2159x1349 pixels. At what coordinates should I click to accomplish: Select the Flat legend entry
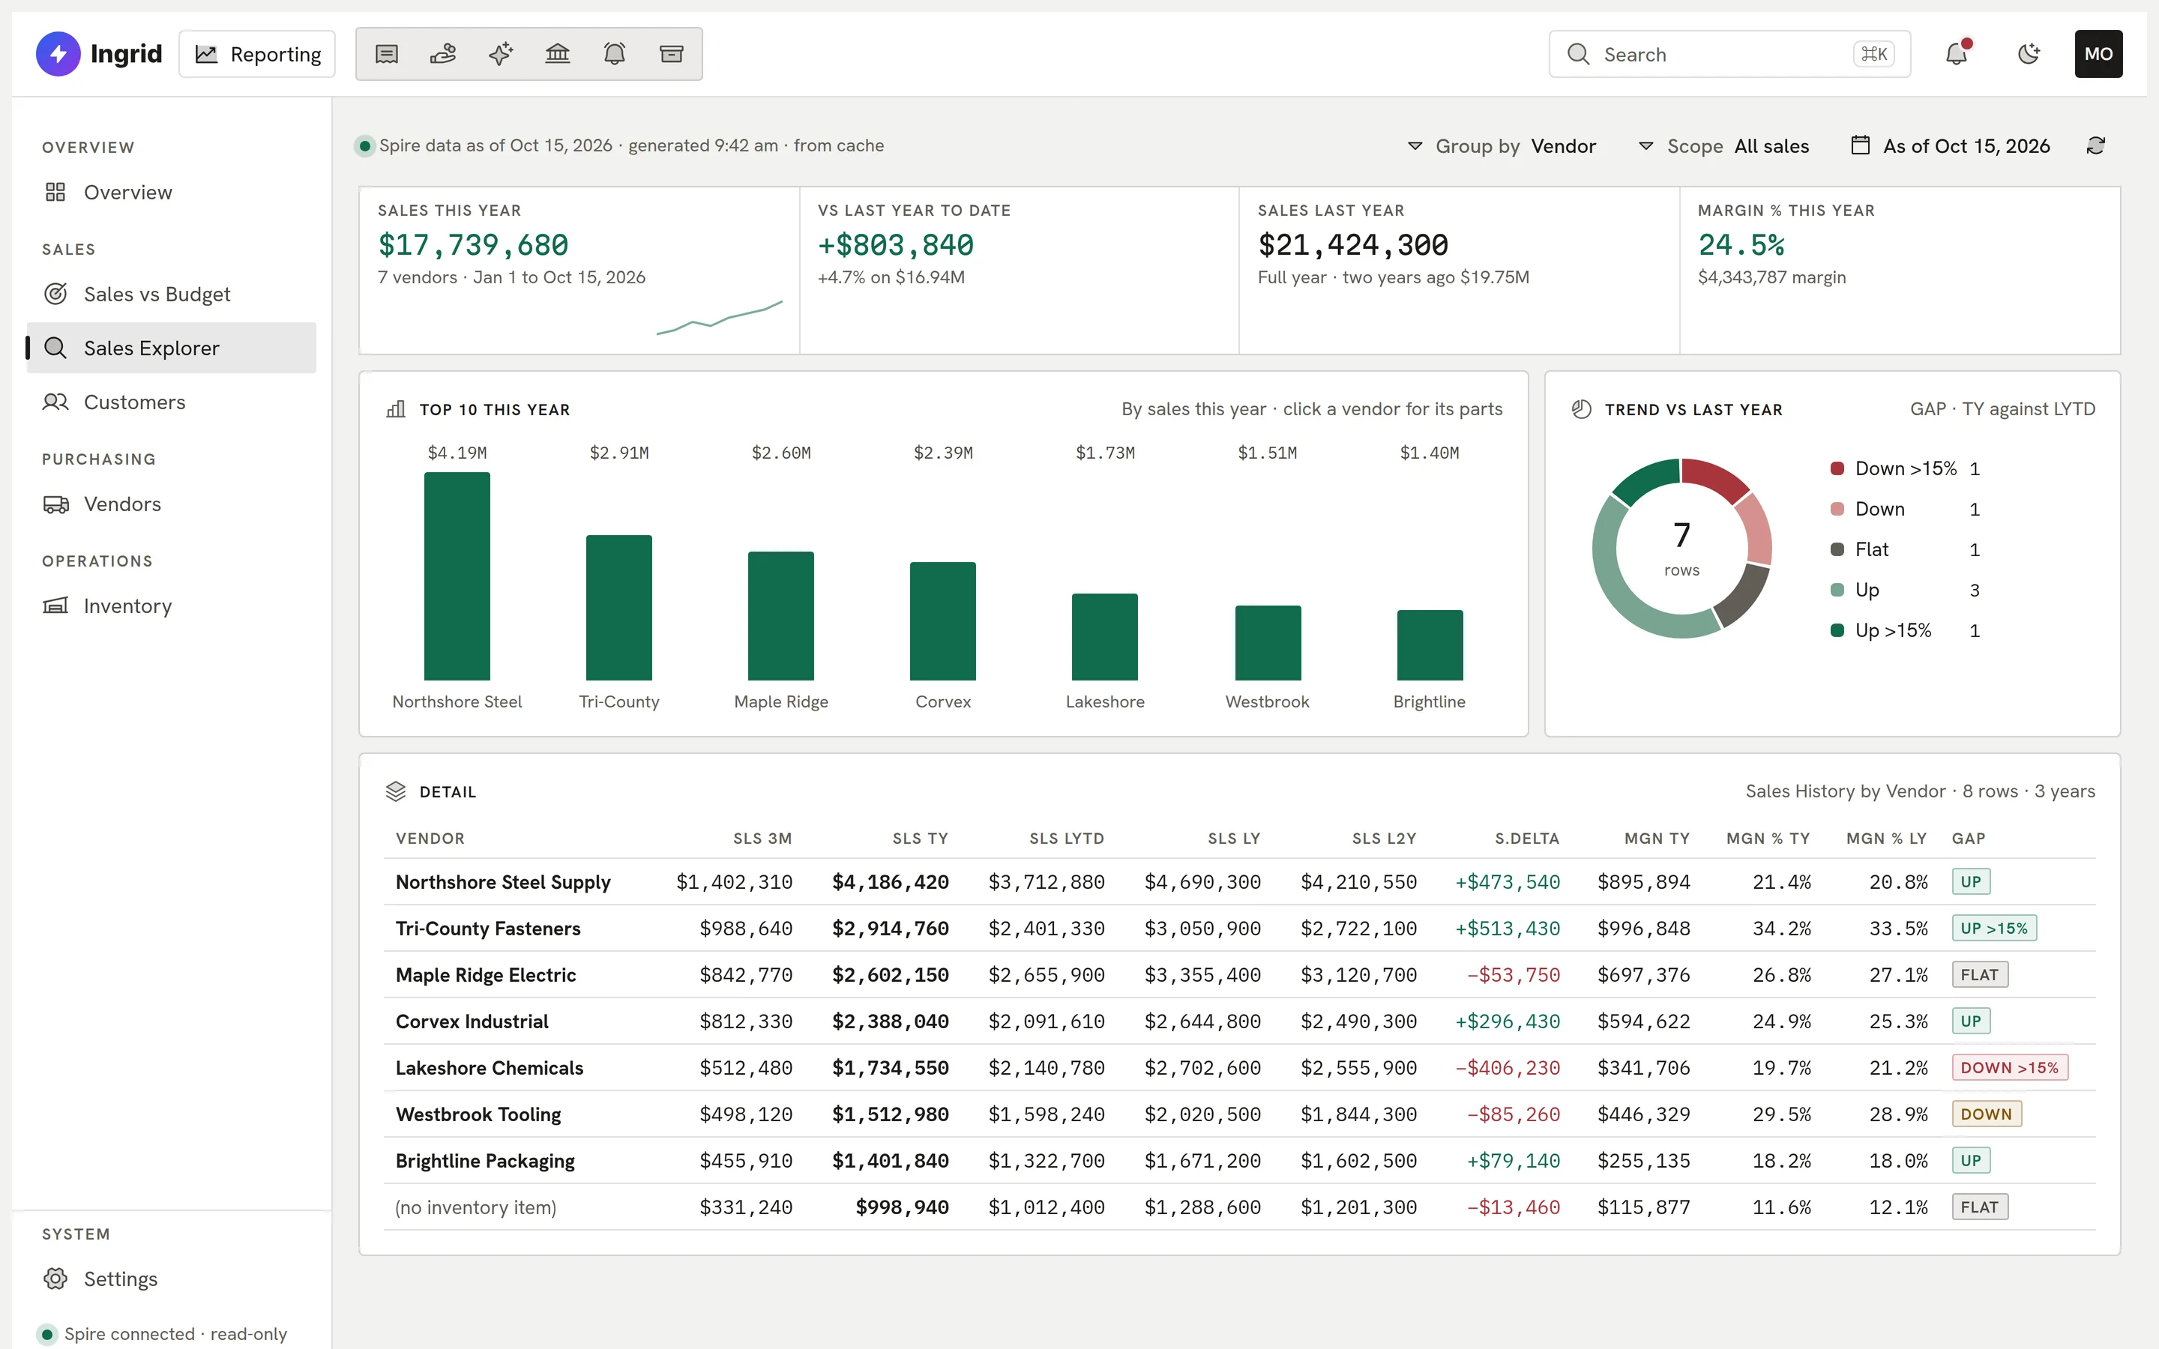1905,549
